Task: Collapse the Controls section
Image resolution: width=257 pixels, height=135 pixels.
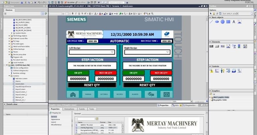Action: (x=210, y=66)
